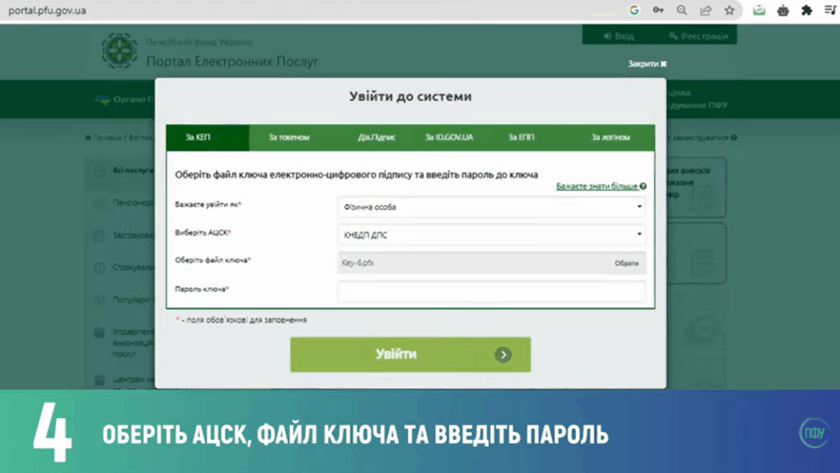Screen dimensions: 840x473
Task: Bookmark this page with the star icon
Action: click(x=729, y=11)
